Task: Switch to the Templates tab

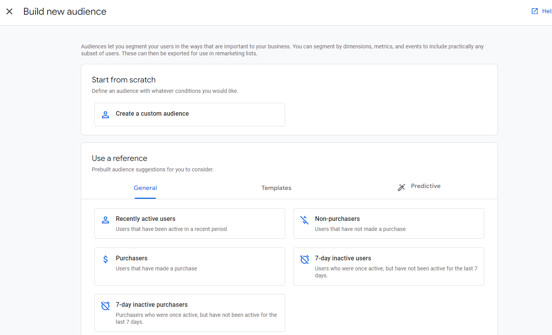Action: pos(276,188)
